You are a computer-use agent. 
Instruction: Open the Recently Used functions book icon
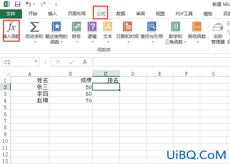coord(56,27)
